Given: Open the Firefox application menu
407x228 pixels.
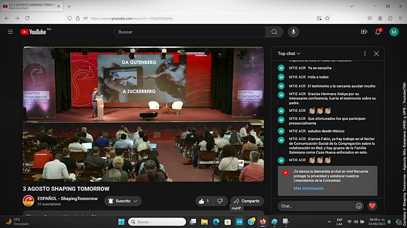Looking at the screenshot, I should tap(400, 18).
